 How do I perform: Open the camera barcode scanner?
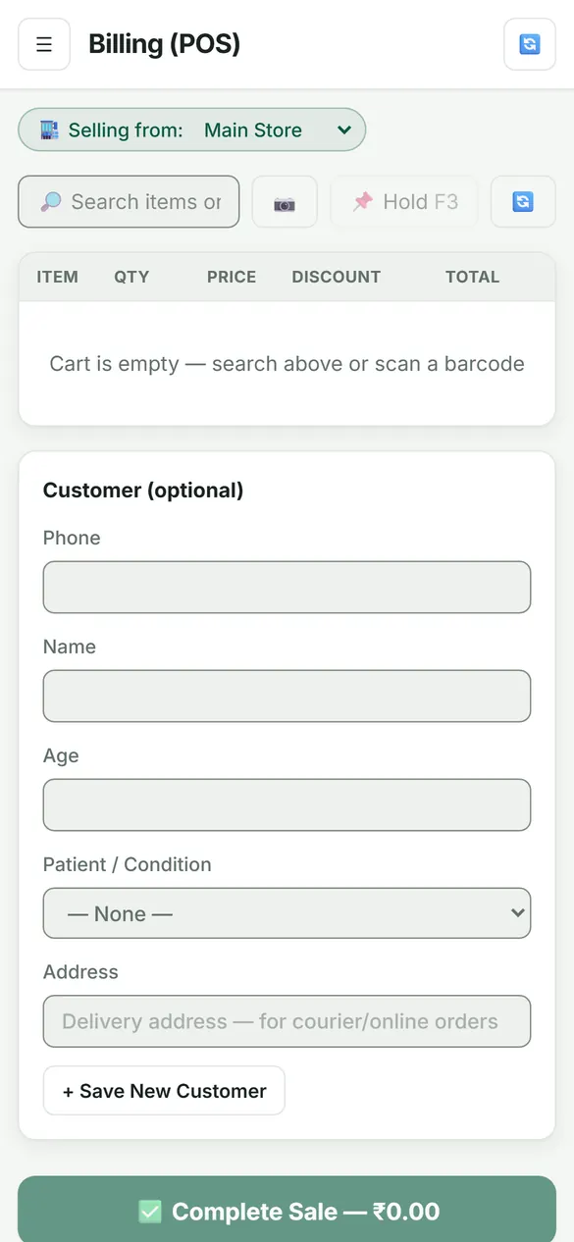click(x=285, y=202)
